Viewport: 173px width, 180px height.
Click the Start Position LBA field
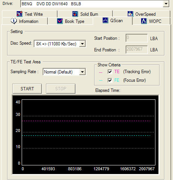point(137,38)
